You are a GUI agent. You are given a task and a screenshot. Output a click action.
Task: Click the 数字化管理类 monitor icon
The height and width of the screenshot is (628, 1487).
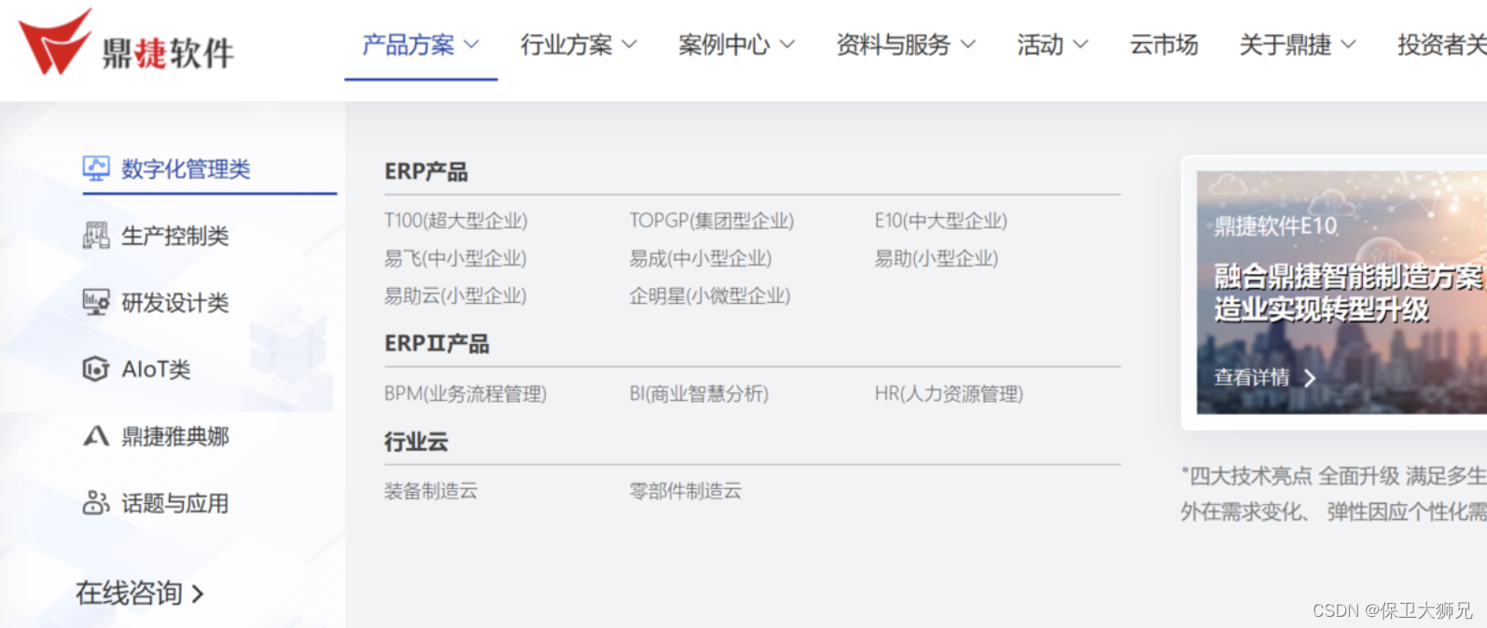point(96,169)
